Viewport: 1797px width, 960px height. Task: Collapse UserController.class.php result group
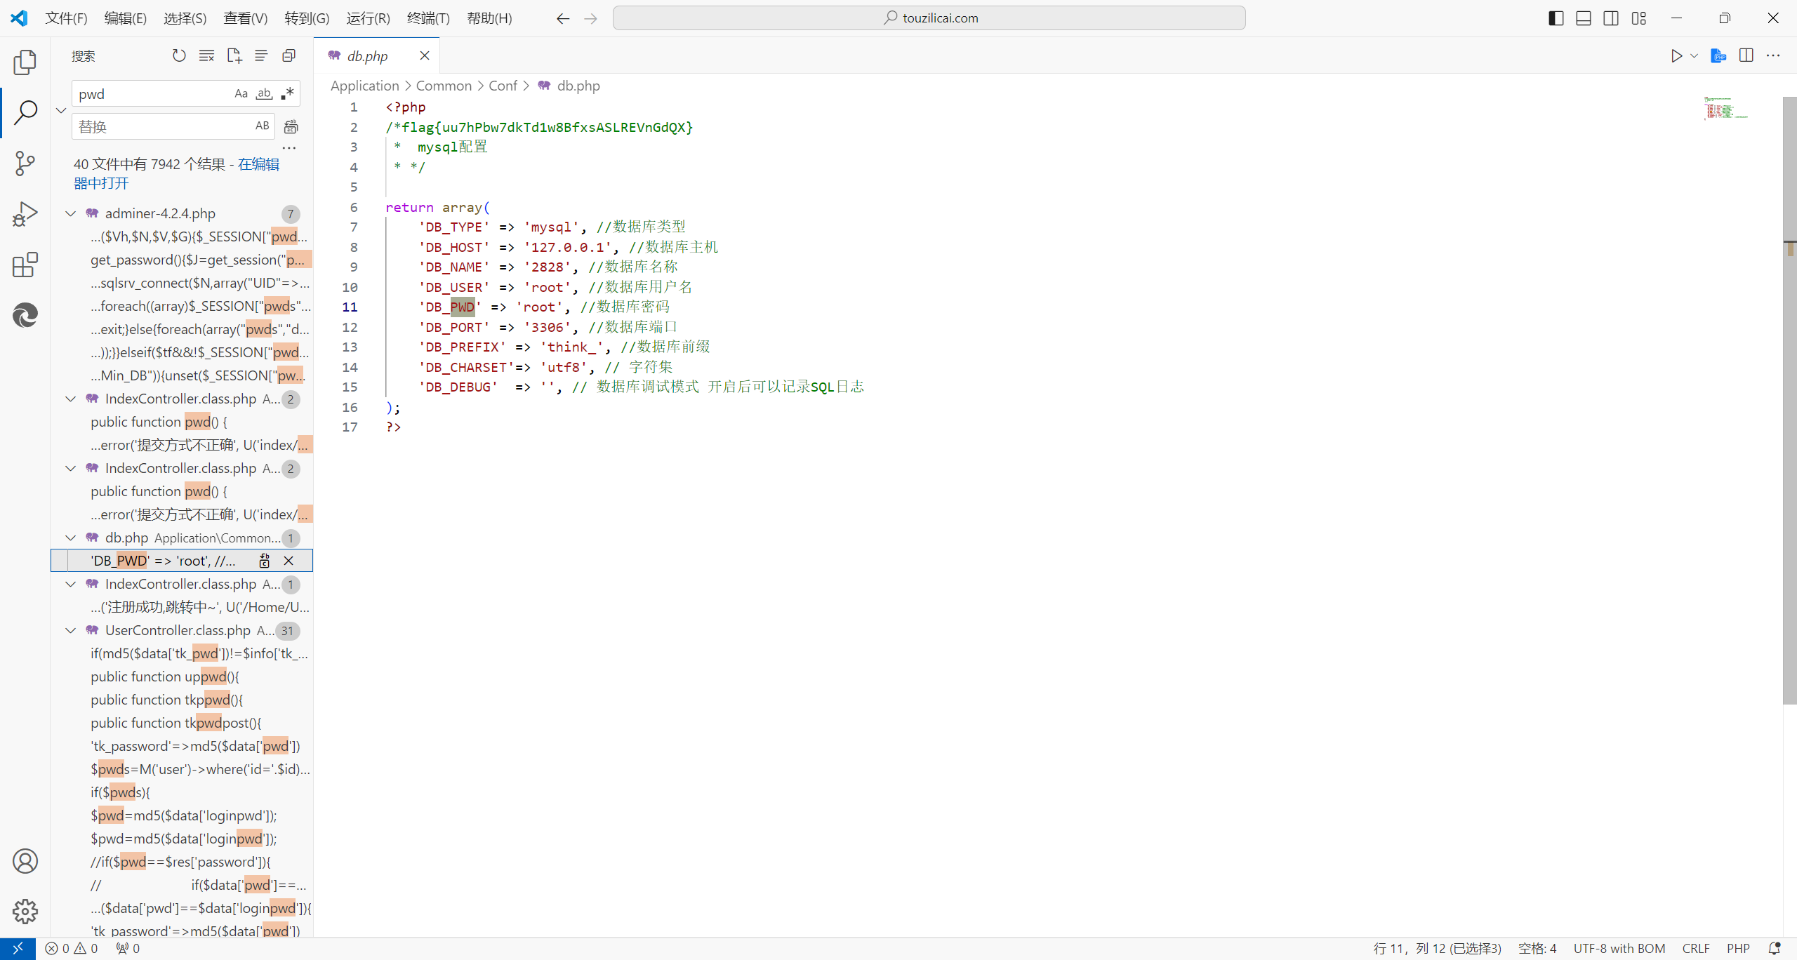(71, 630)
